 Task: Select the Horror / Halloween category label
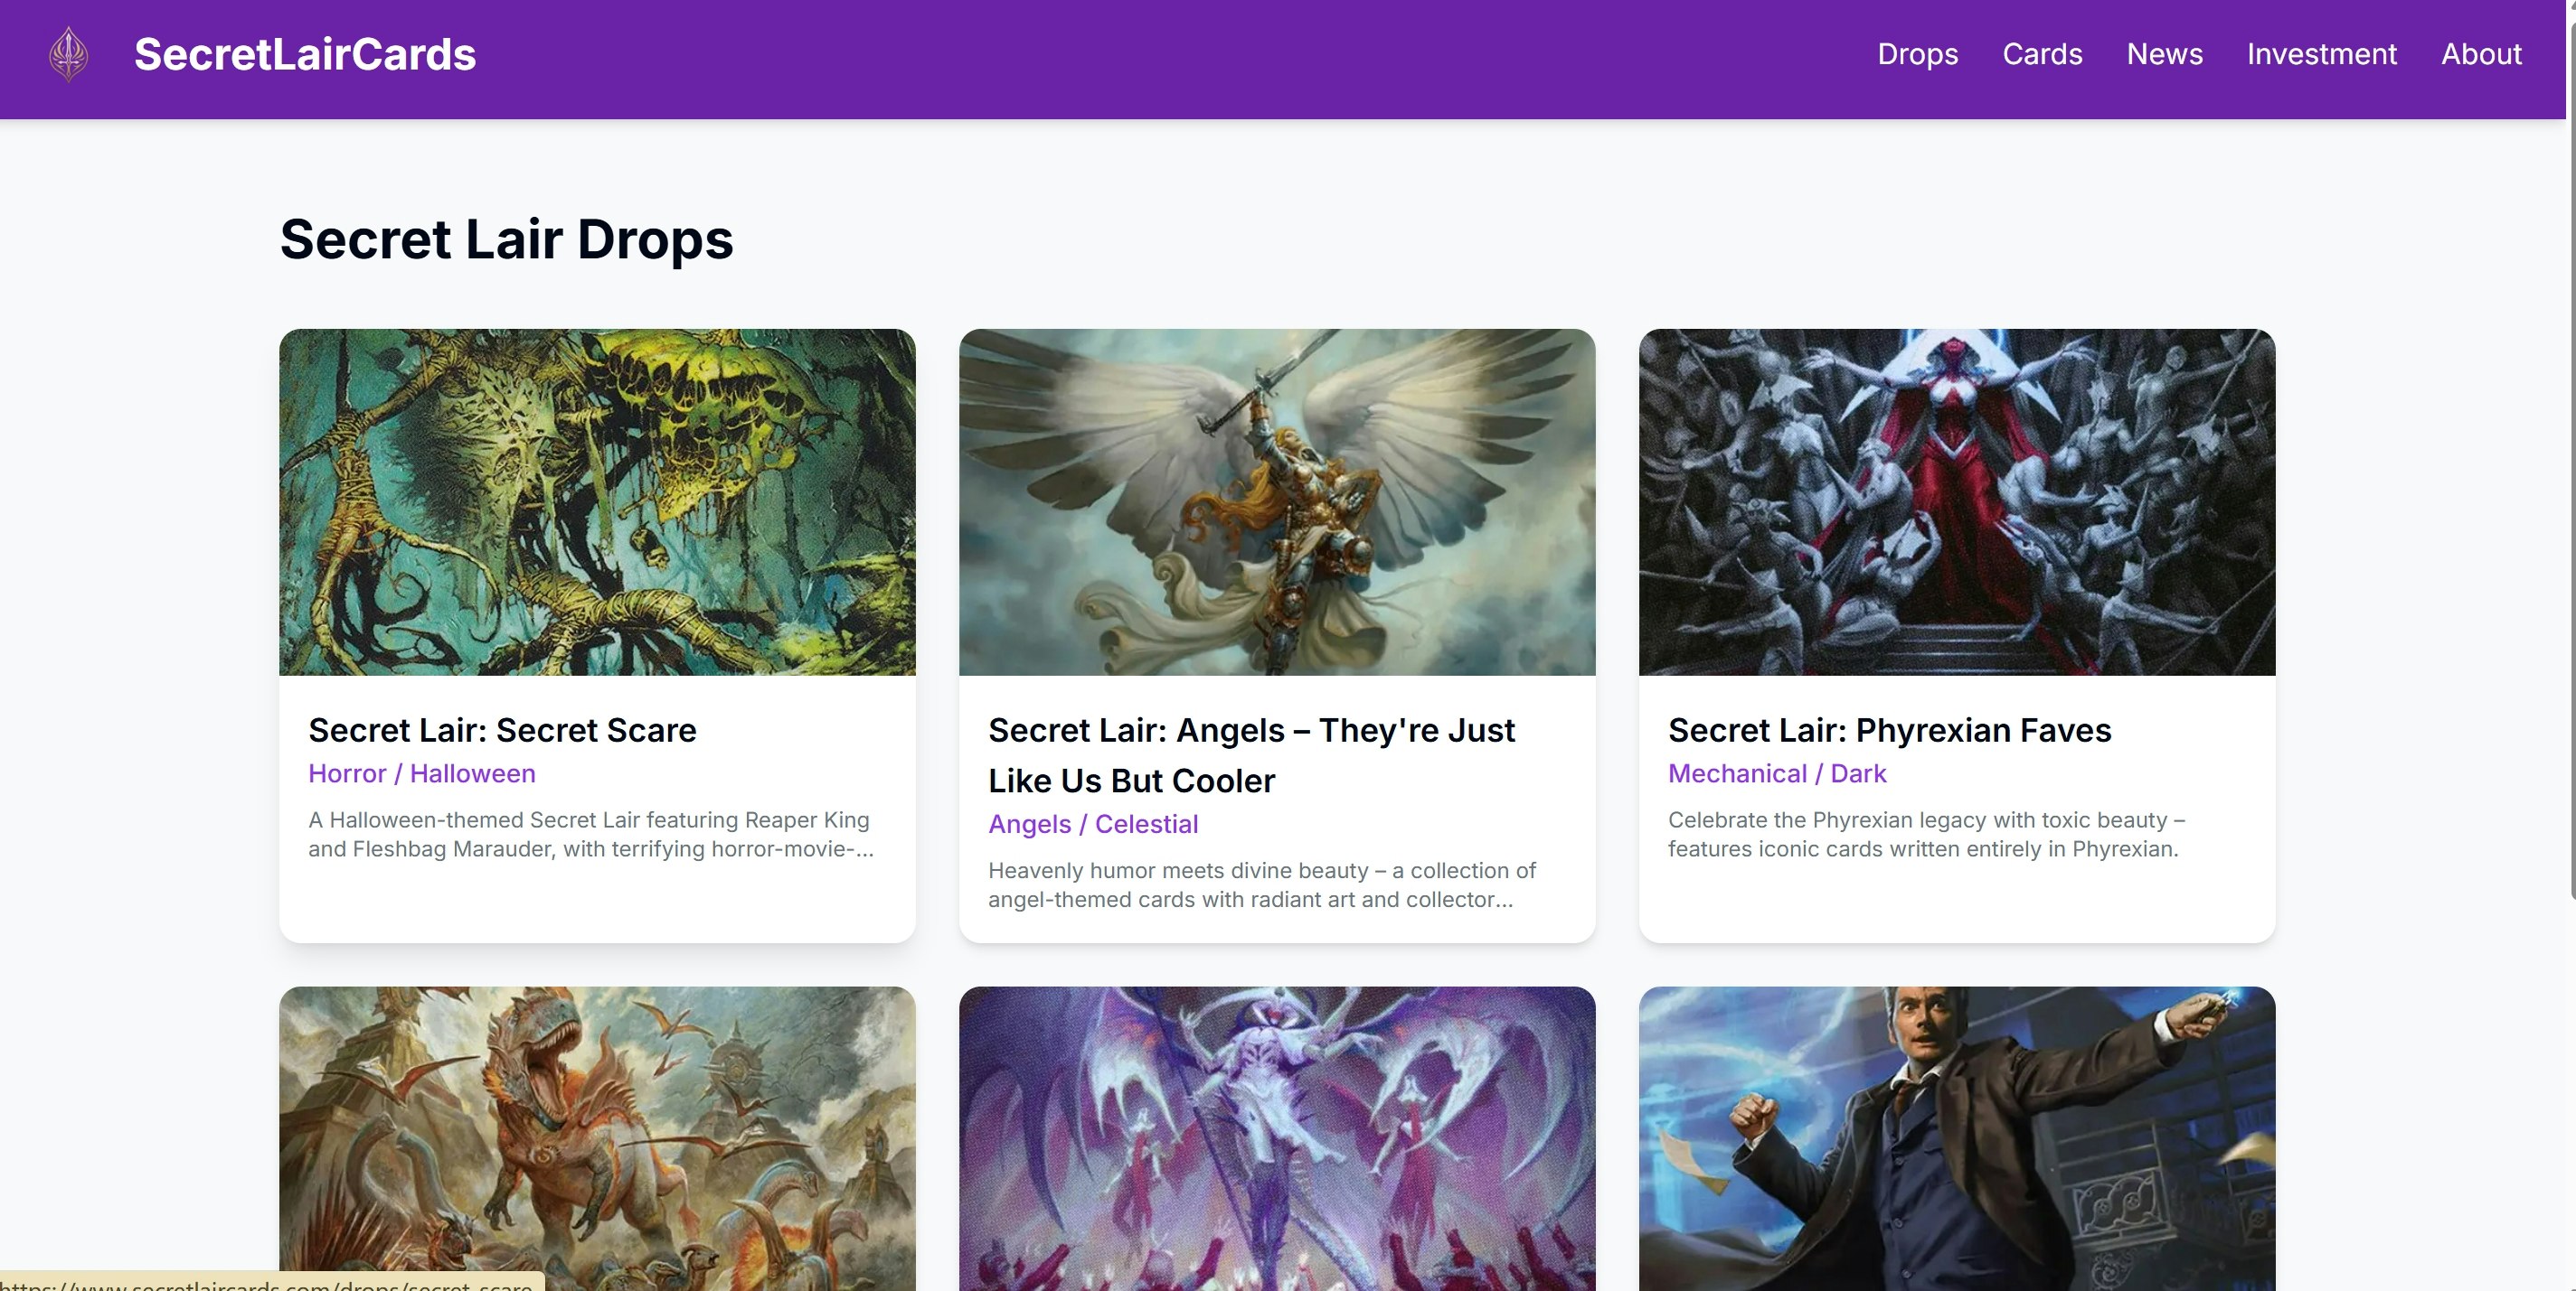coord(421,773)
